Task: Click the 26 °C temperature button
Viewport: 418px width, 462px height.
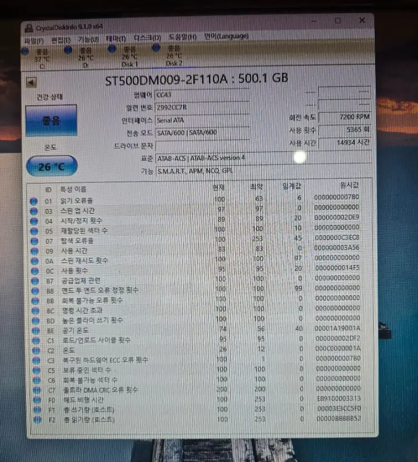Action: [52, 166]
